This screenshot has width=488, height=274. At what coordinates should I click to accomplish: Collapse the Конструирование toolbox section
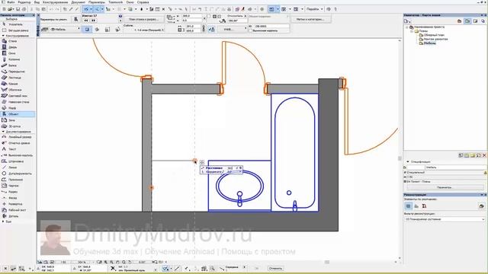[3, 36]
